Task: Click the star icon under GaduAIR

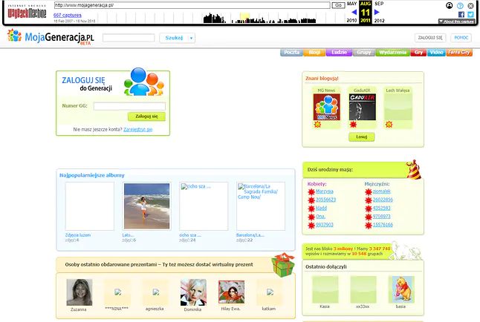Action: pyautogui.click(x=353, y=125)
